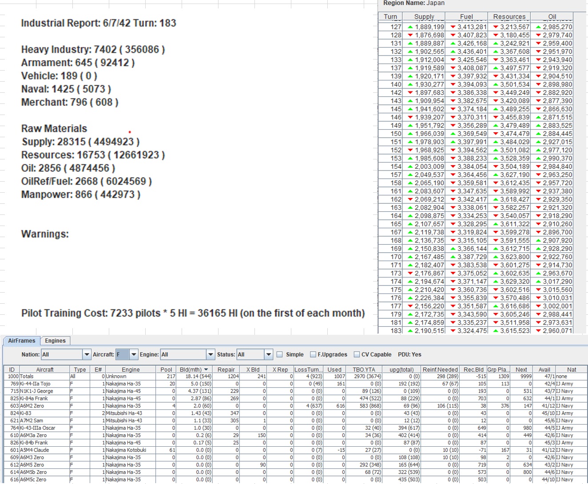The height and width of the screenshot is (484, 588).
Task: Click the Region Name: Japan label
Action: pyautogui.click(x=414, y=3)
